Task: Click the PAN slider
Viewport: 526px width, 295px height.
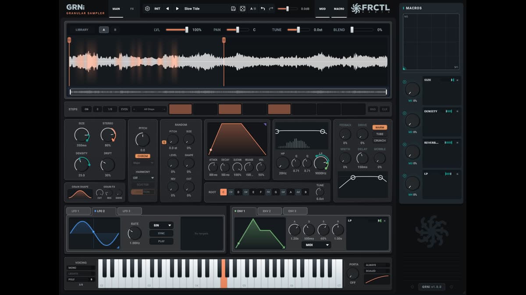Action: coord(238,30)
